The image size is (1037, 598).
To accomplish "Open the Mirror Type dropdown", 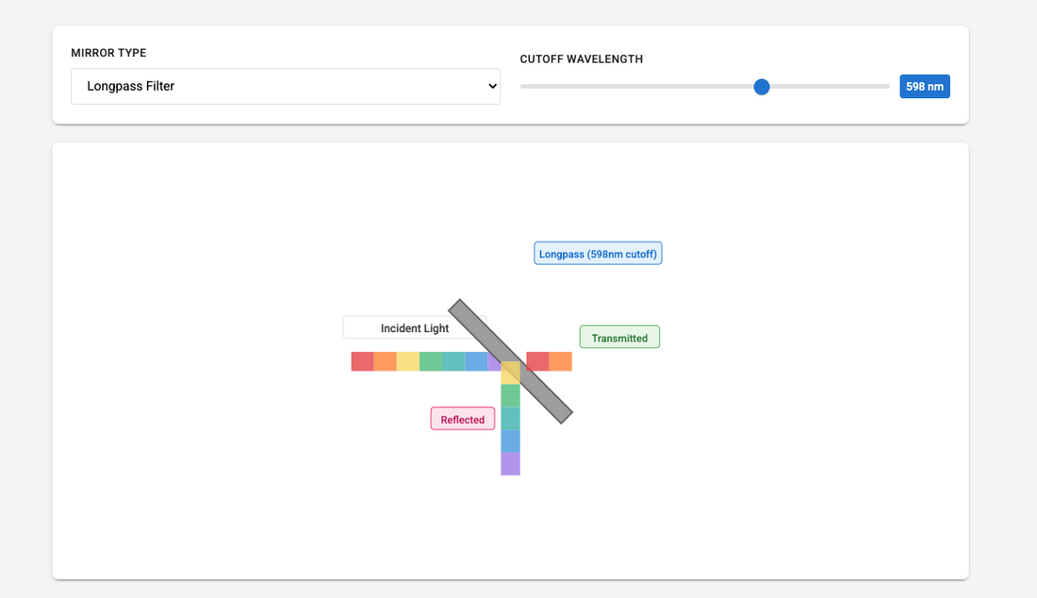I will (x=285, y=86).
